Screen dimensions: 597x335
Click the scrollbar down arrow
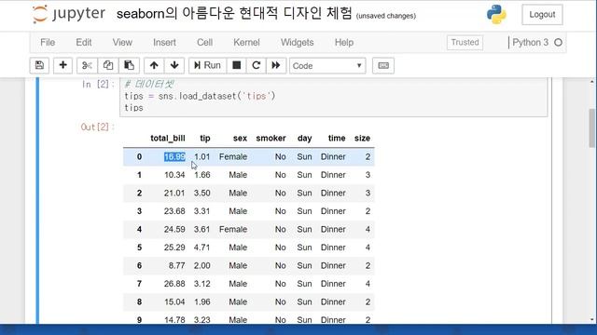pyautogui.click(x=591, y=320)
